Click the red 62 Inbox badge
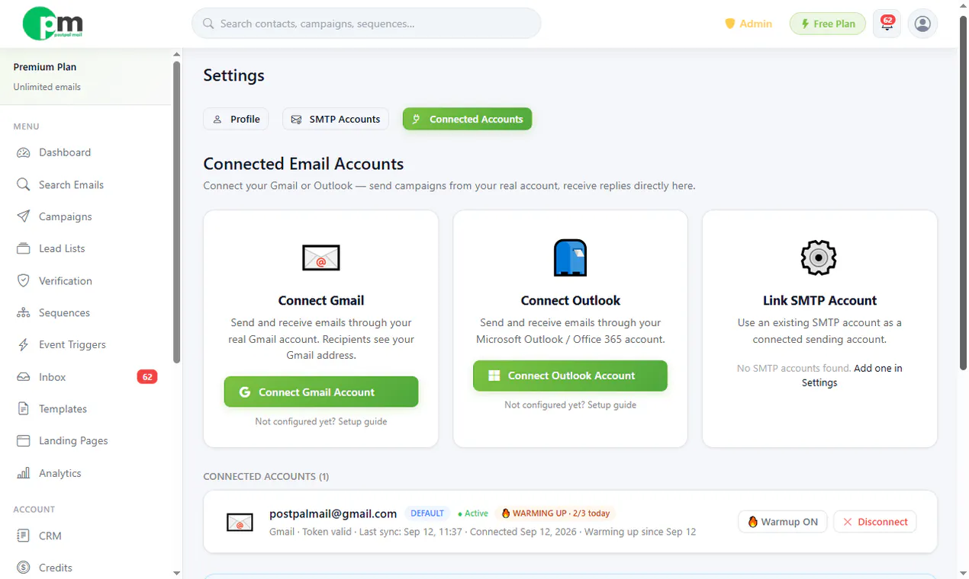This screenshot has height=579, width=969. click(147, 376)
